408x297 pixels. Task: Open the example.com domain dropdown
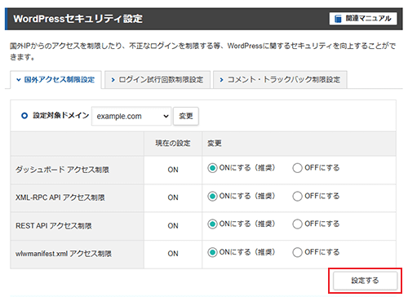131,116
